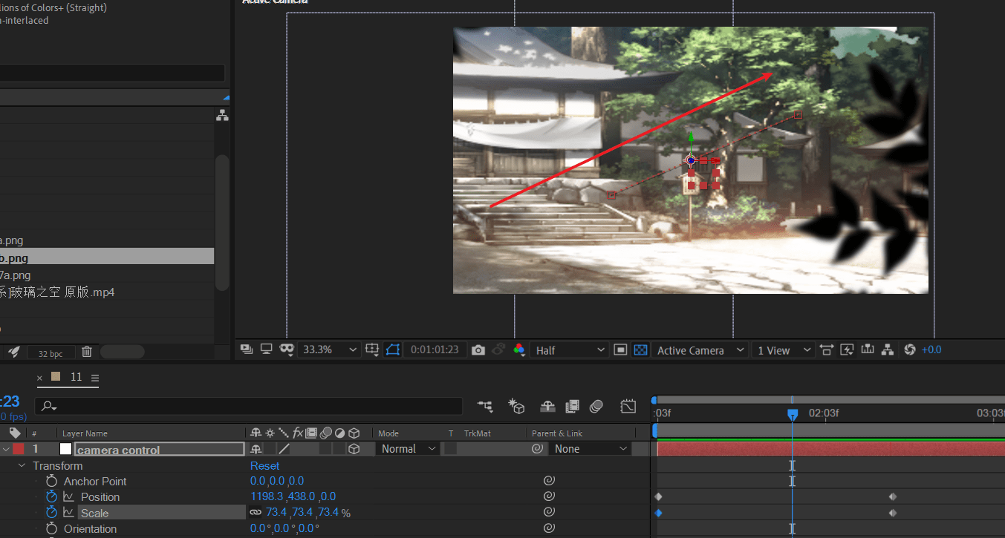
Task: Open the Active Camera view dropdown
Action: (700, 350)
